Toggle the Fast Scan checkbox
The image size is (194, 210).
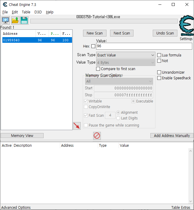click(x=86, y=115)
